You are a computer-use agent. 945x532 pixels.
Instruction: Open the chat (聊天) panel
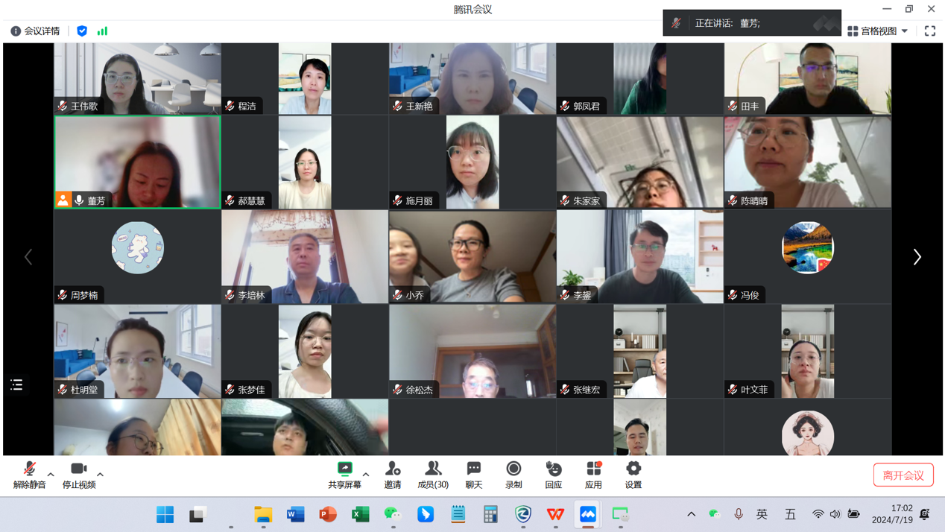tap(473, 474)
